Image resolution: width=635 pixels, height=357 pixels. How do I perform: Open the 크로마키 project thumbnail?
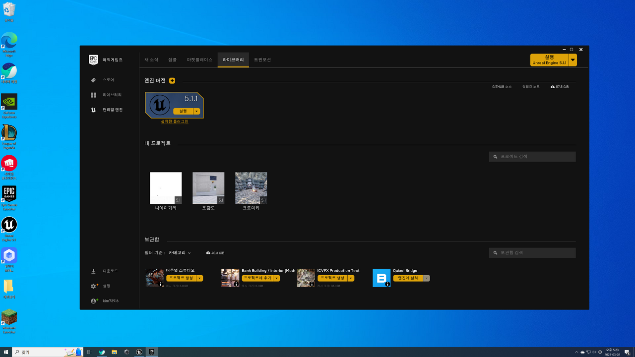251,188
